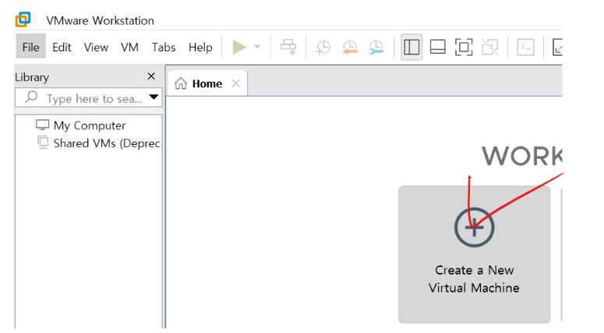This screenshot has width=604, height=333.
Task: Open the snapshot manager wrench-clock icon
Action: click(376, 47)
